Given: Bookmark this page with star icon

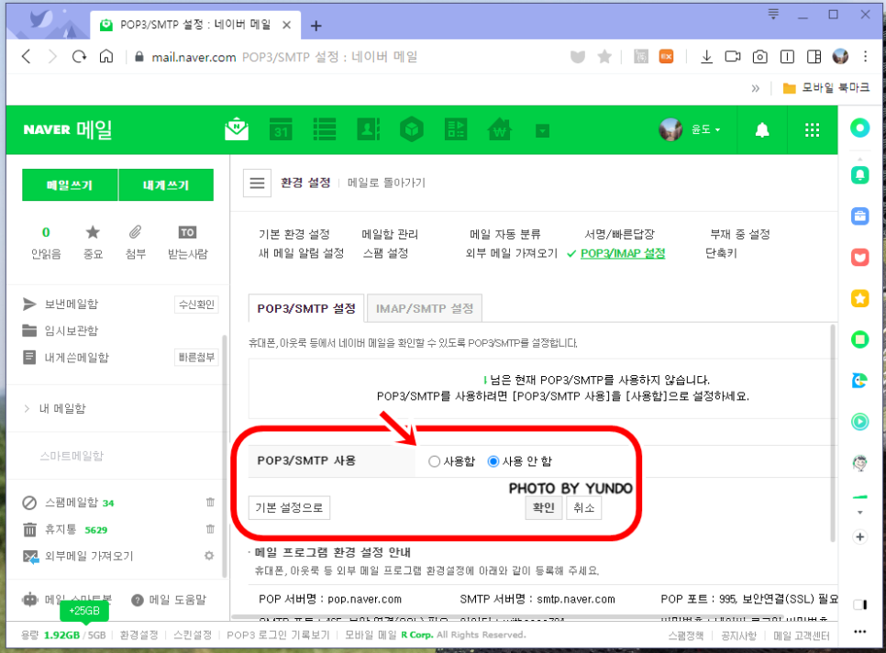Looking at the screenshot, I should pos(604,57).
